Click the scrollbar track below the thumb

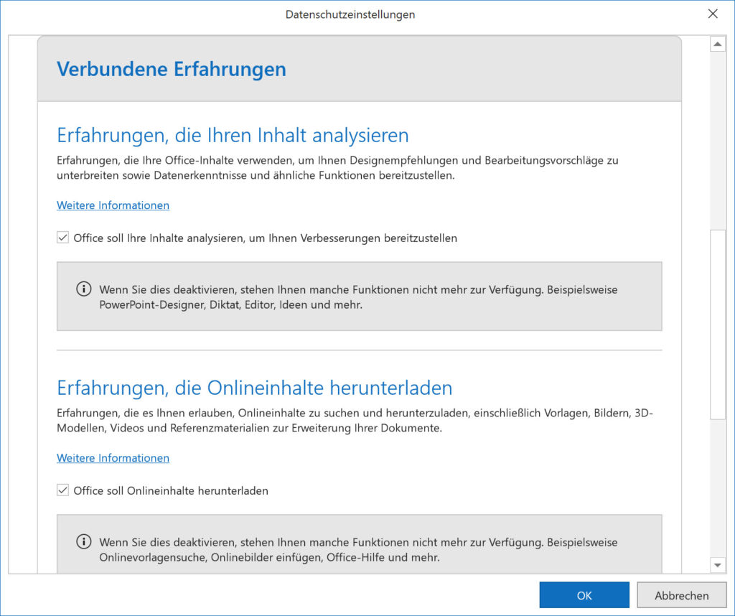(x=717, y=488)
